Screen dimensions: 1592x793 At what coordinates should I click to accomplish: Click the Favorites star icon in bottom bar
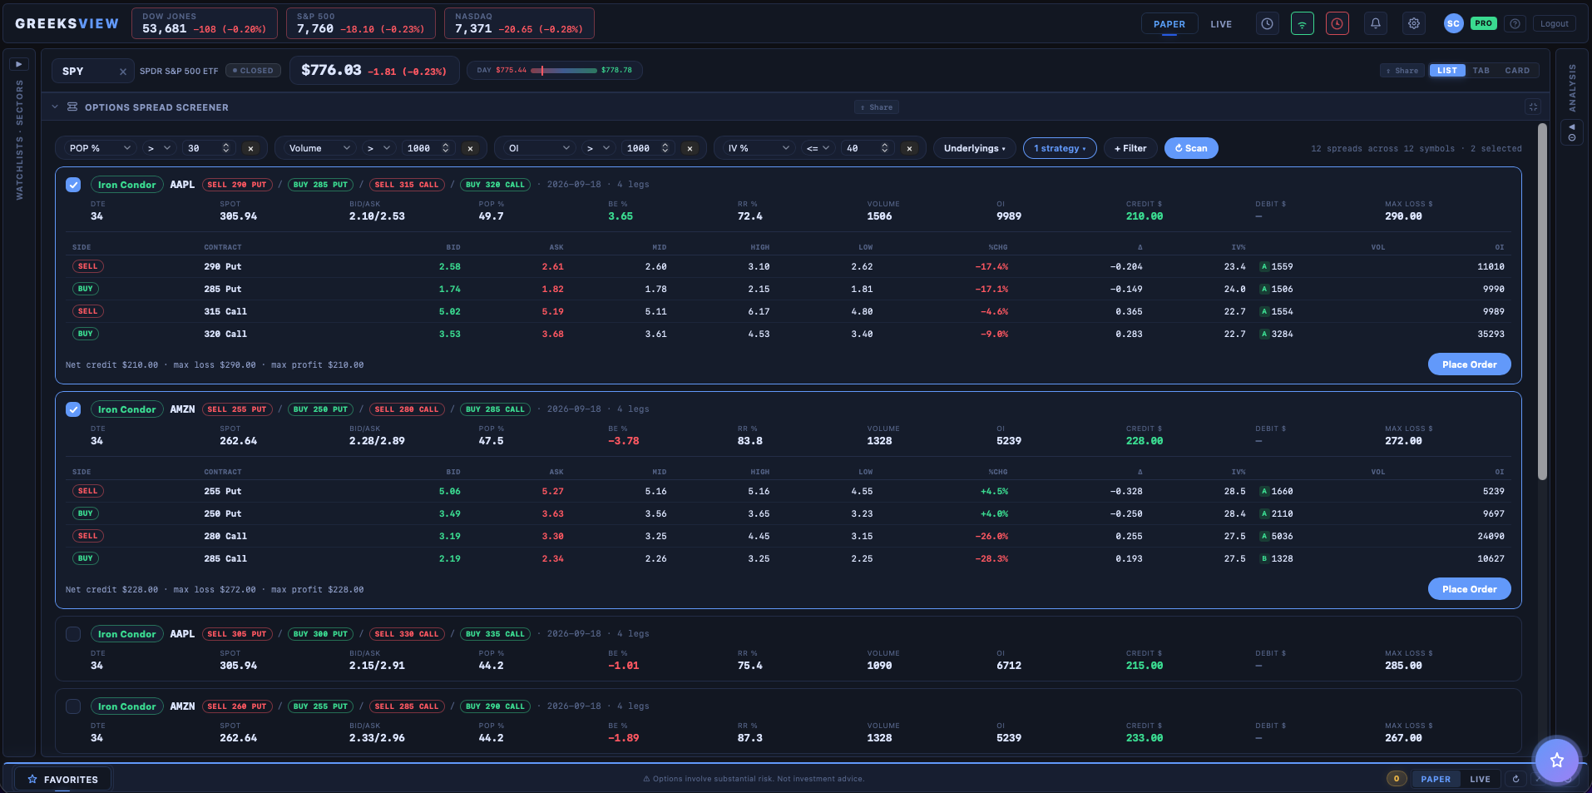32,780
